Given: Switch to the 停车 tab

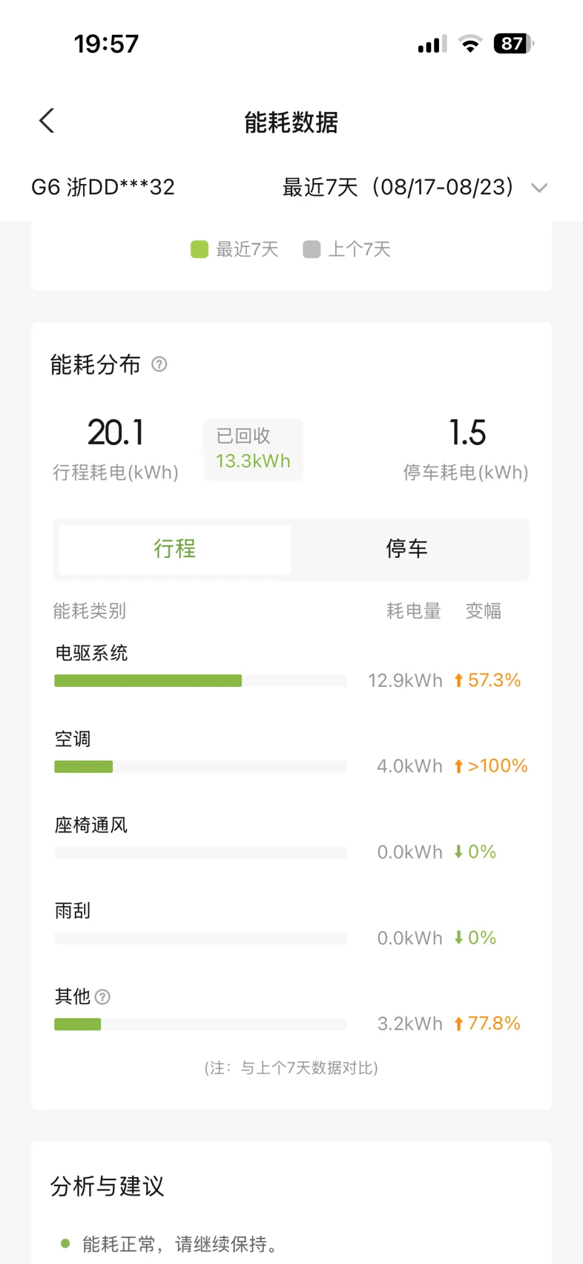Looking at the screenshot, I should [x=407, y=549].
